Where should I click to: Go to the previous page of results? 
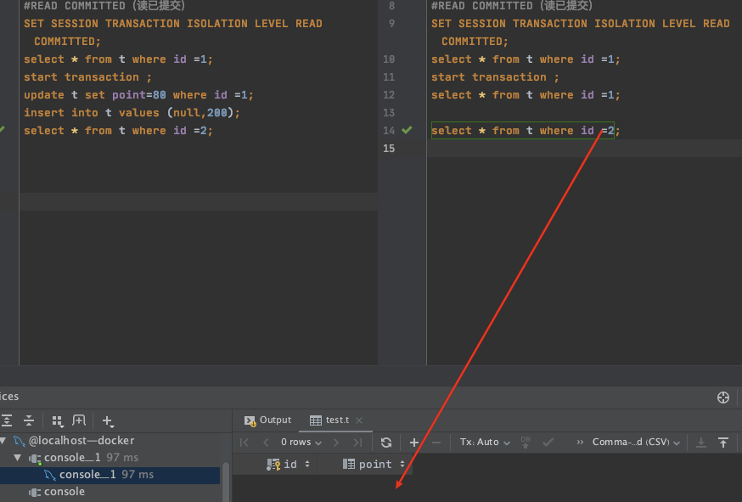[x=266, y=443]
